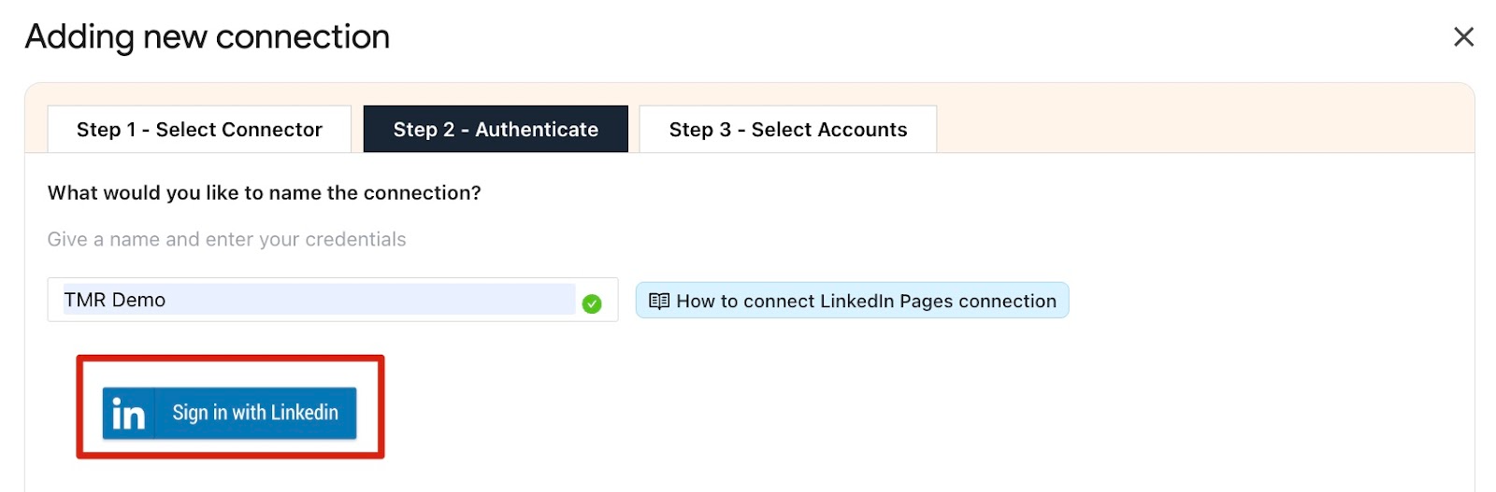This screenshot has height=492, width=1496.
Task: Click the 'Adding new connection' title
Action: 208,37
